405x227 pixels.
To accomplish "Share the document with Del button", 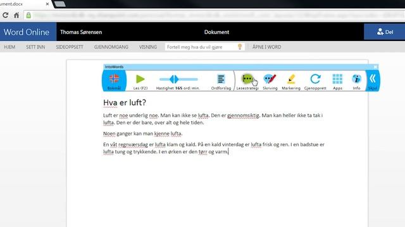I will pos(385,32).
